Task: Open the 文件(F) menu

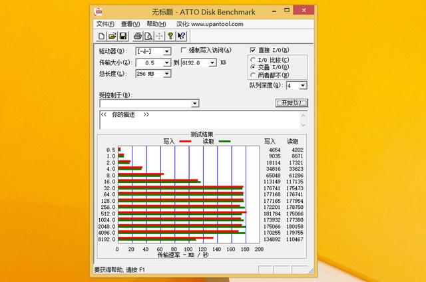Action: [105, 24]
